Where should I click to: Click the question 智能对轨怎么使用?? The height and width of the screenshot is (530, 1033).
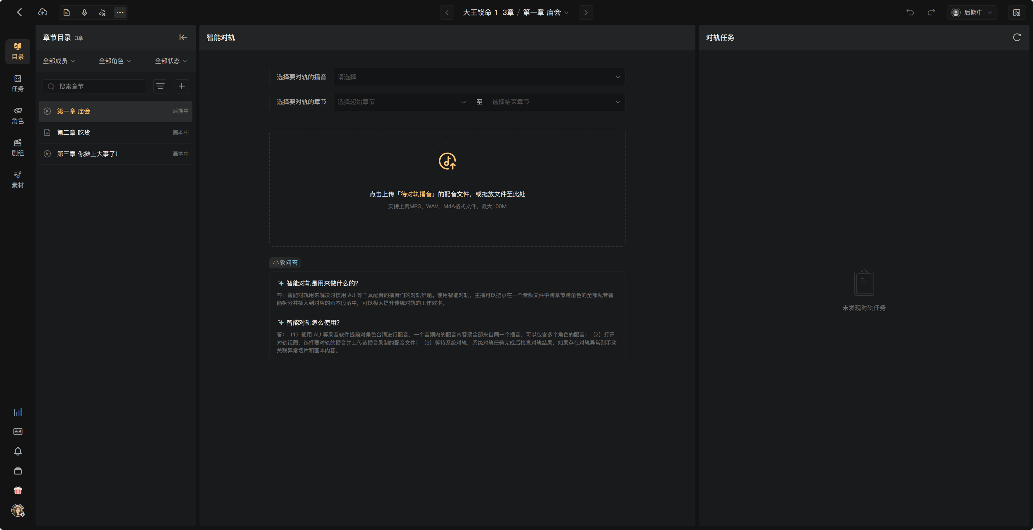pyautogui.click(x=313, y=322)
